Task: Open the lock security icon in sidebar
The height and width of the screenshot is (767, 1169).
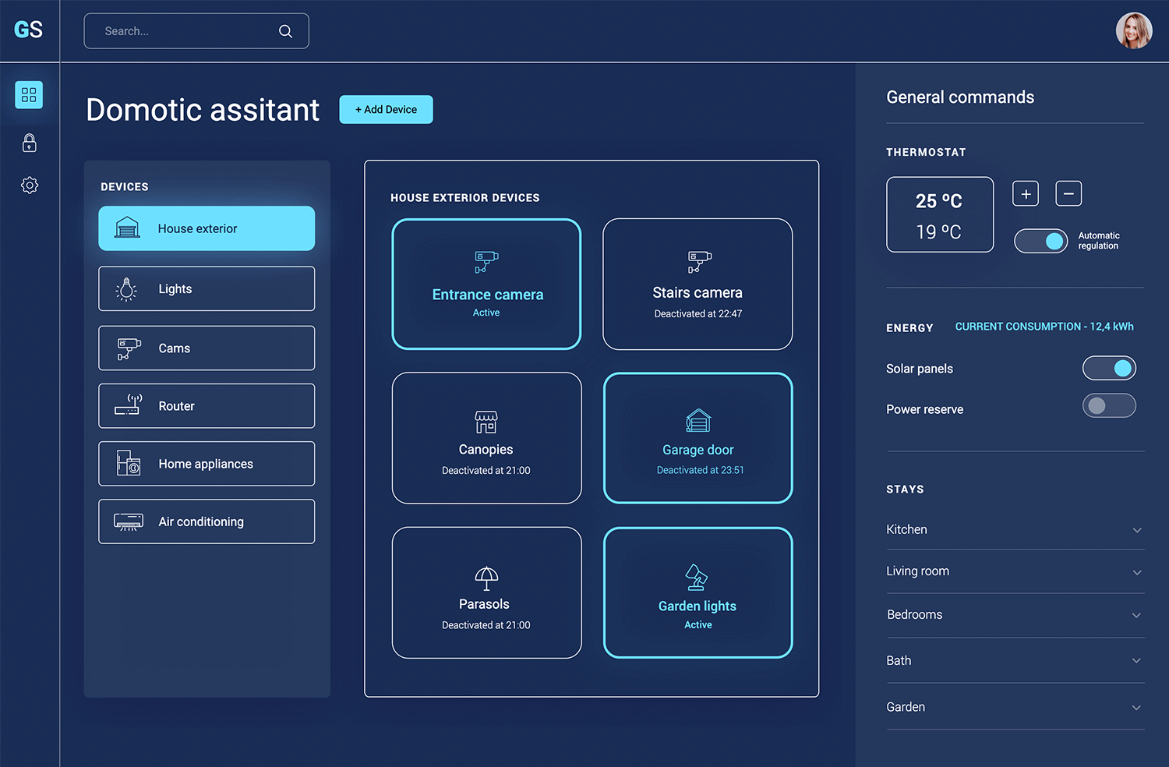Action: coord(29,143)
